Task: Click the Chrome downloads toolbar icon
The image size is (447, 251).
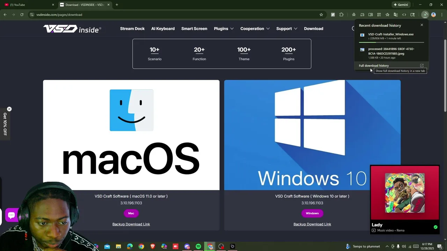Action: 425,15
